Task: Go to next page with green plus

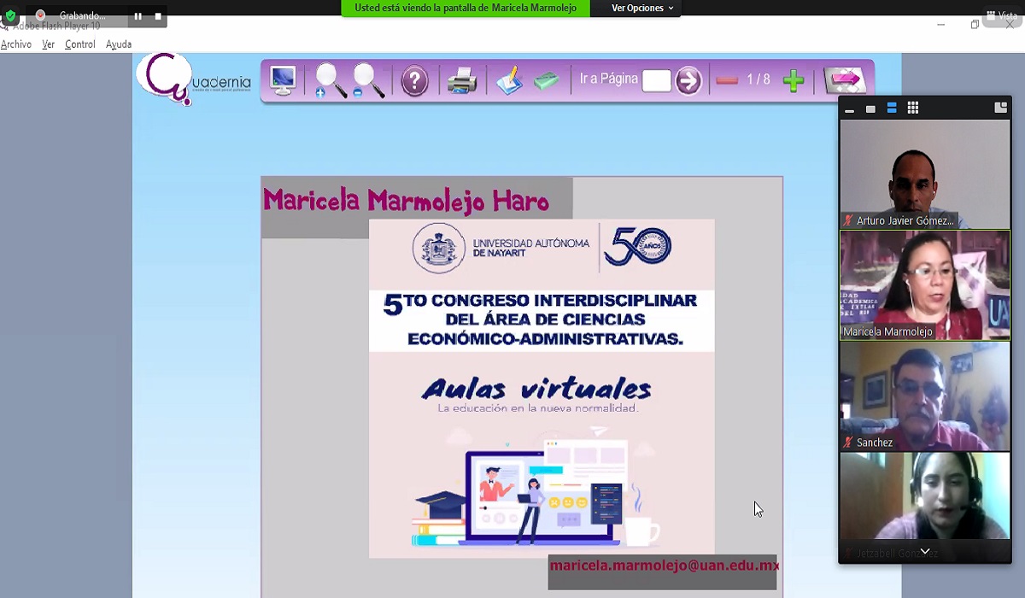Action: [794, 81]
